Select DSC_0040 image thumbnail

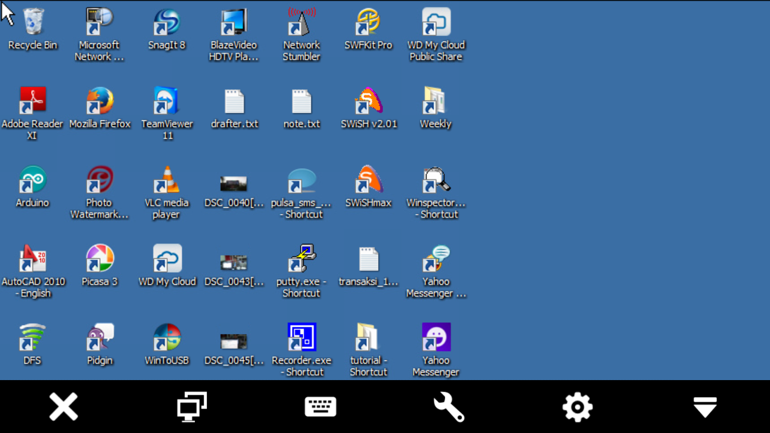[234, 184]
